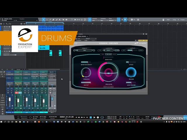Pin the Unmix Drums plugin window
Image resolution: width=187 pixels, height=140 pixels.
tap(143, 34)
